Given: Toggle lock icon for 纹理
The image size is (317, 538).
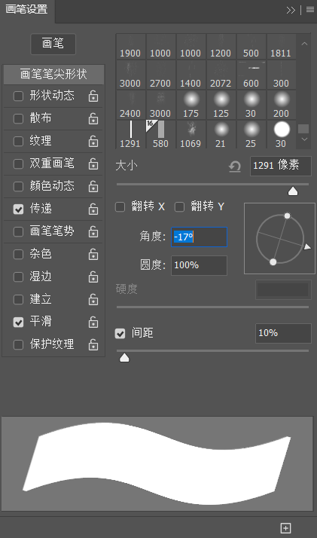Looking at the screenshot, I should 93,142.
